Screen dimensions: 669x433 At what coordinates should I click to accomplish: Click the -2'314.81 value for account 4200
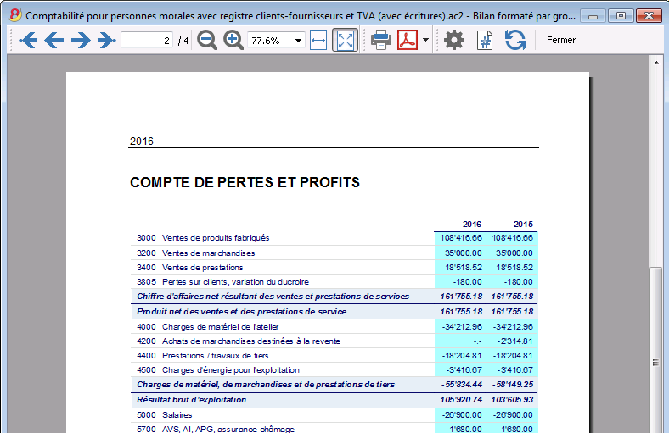pyautogui.click(x=514, y=341)
